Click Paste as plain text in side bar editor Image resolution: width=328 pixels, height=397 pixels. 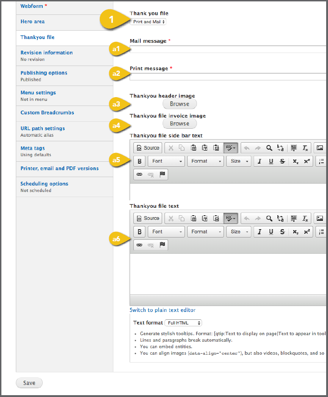point(205,148)
